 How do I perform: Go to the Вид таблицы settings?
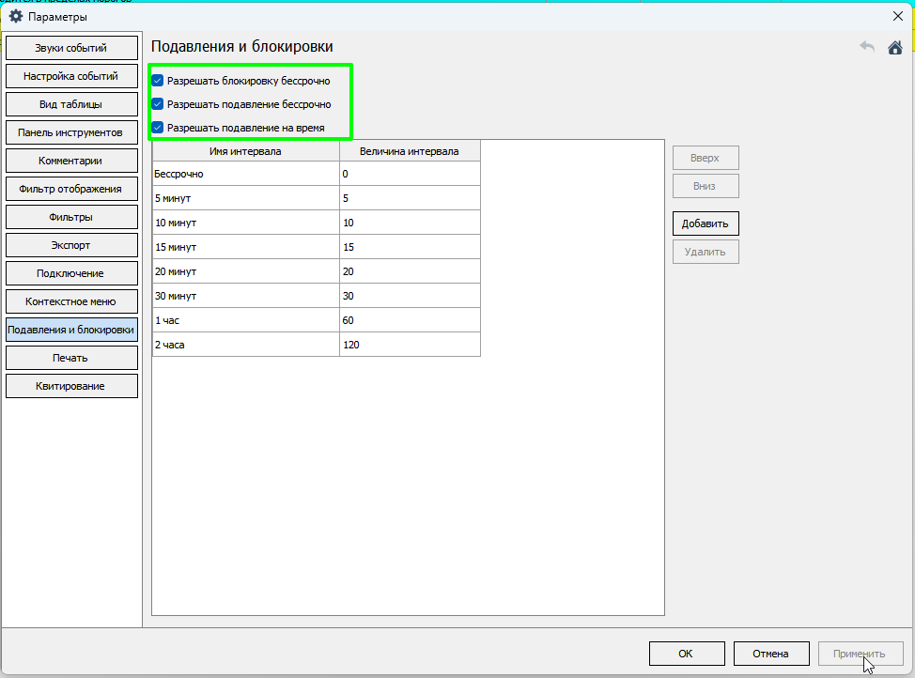[71, 104]
